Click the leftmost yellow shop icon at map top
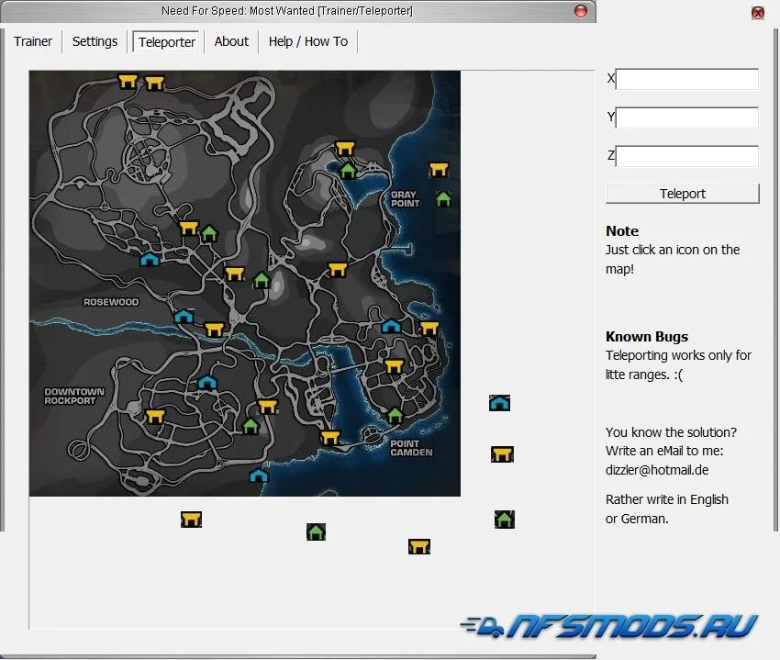This screenshot has height=660, width=780. (x=128, y=81)
